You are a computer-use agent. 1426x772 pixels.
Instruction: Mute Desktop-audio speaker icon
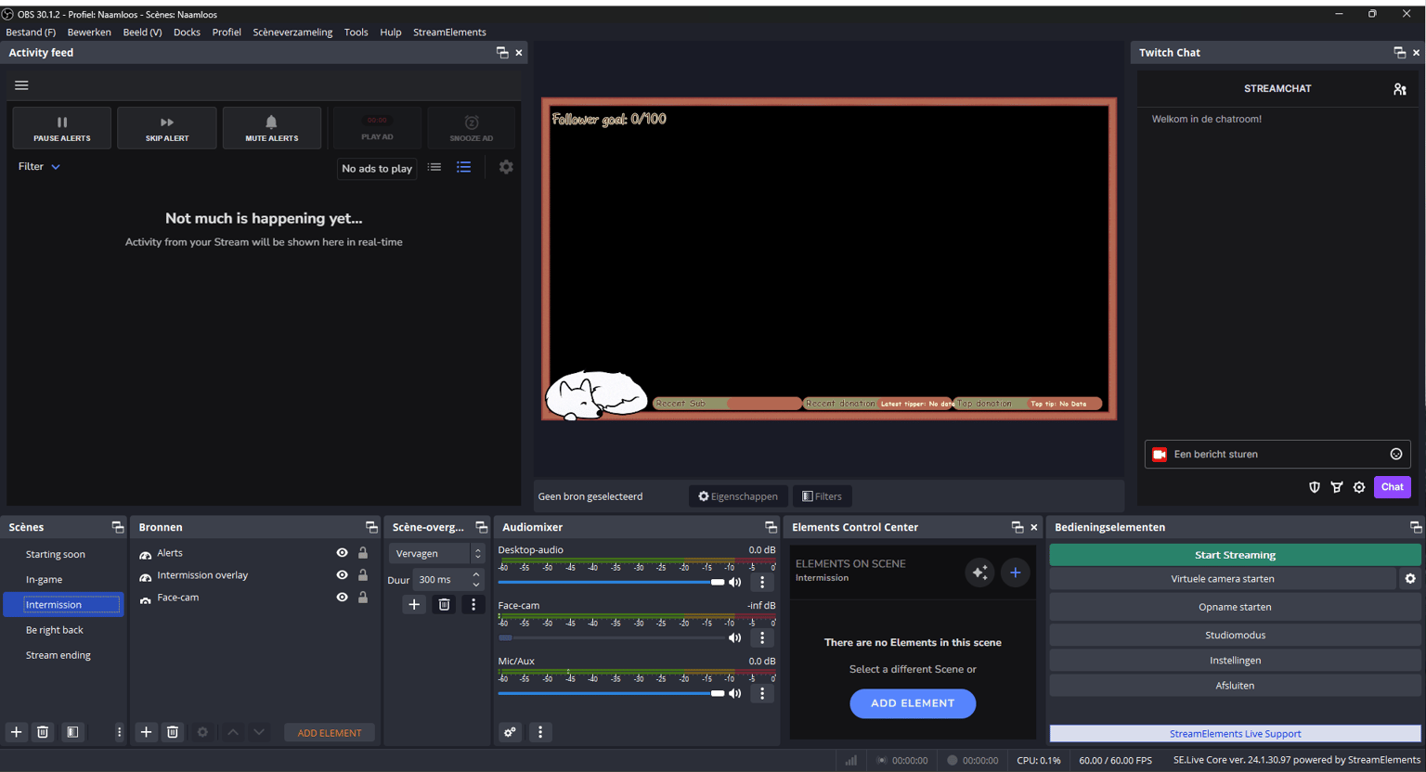(x=735, y=583)
